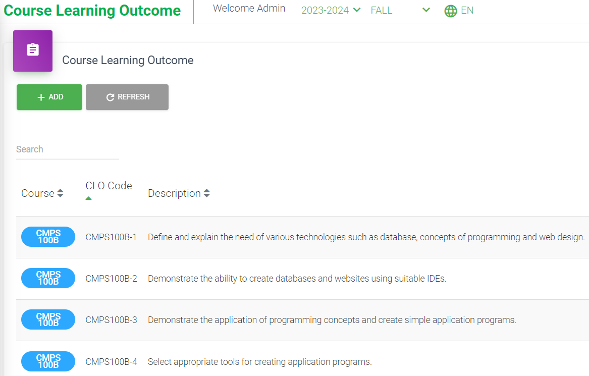Sort by Description column arrows
589x376 pixels.
pos(206,193)
